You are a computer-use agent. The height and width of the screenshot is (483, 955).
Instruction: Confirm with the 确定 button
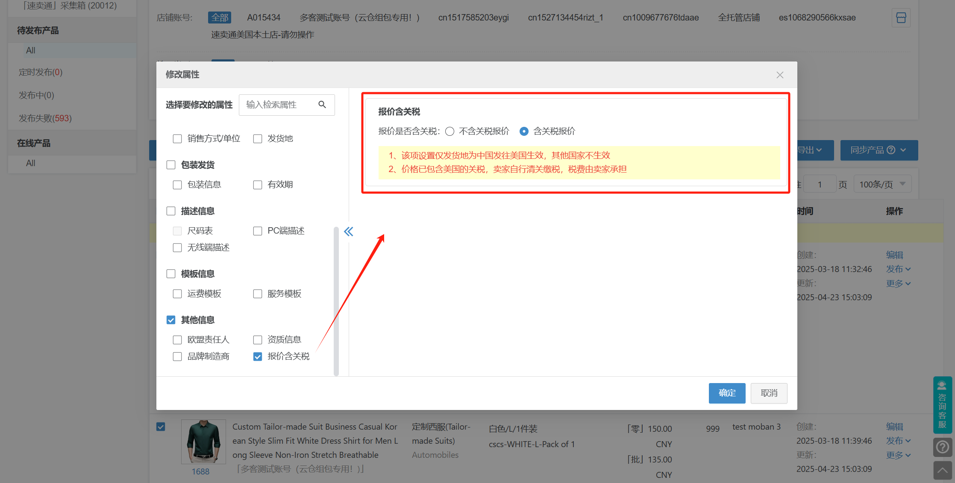point(727,393)
